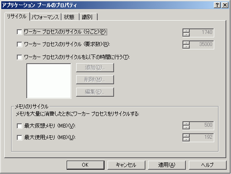Close the dialog with the X button
Screen dimensions: 231x174
coord(225,5)
